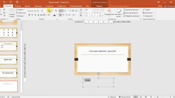Open the Переходы ribbon tab
175x98 pixels.
[x=38, y=6]
